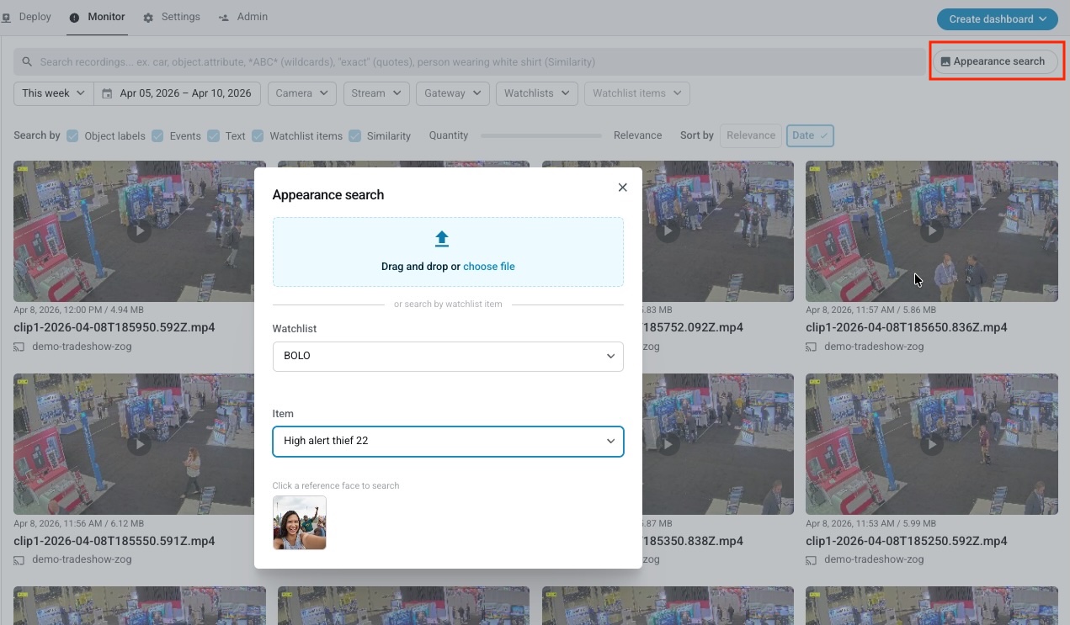Image resolution: width=1070 pixels, height=625 pixels.
Task: Sort results by Date
Action: pos(810,135)
